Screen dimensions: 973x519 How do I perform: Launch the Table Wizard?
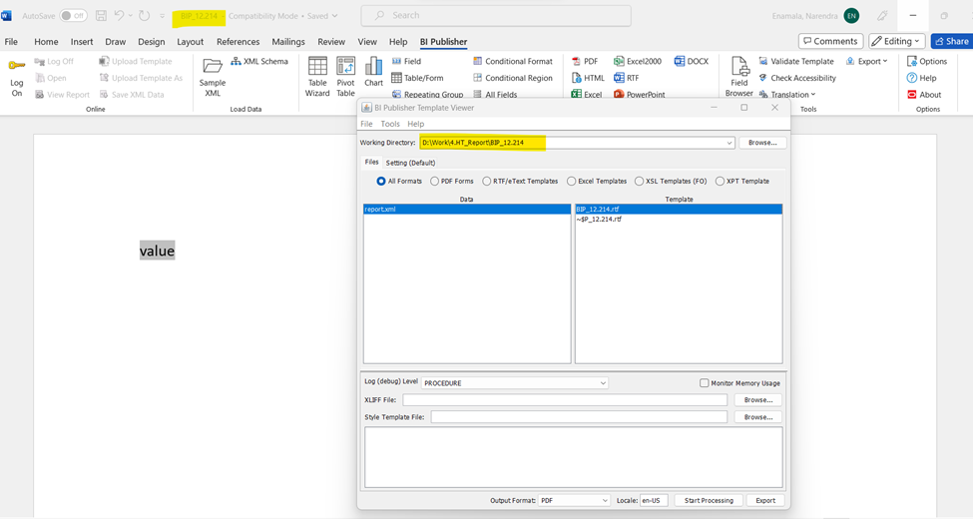pyautogui.click(x=317, y=77)
